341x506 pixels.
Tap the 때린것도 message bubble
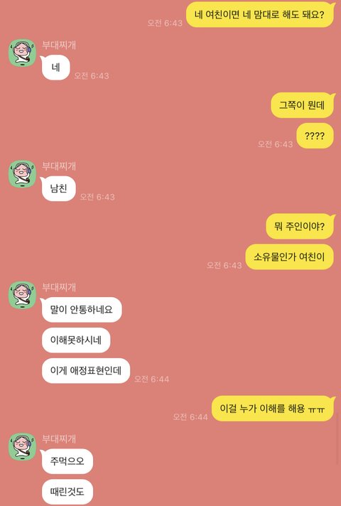click(x=67, y=492)
